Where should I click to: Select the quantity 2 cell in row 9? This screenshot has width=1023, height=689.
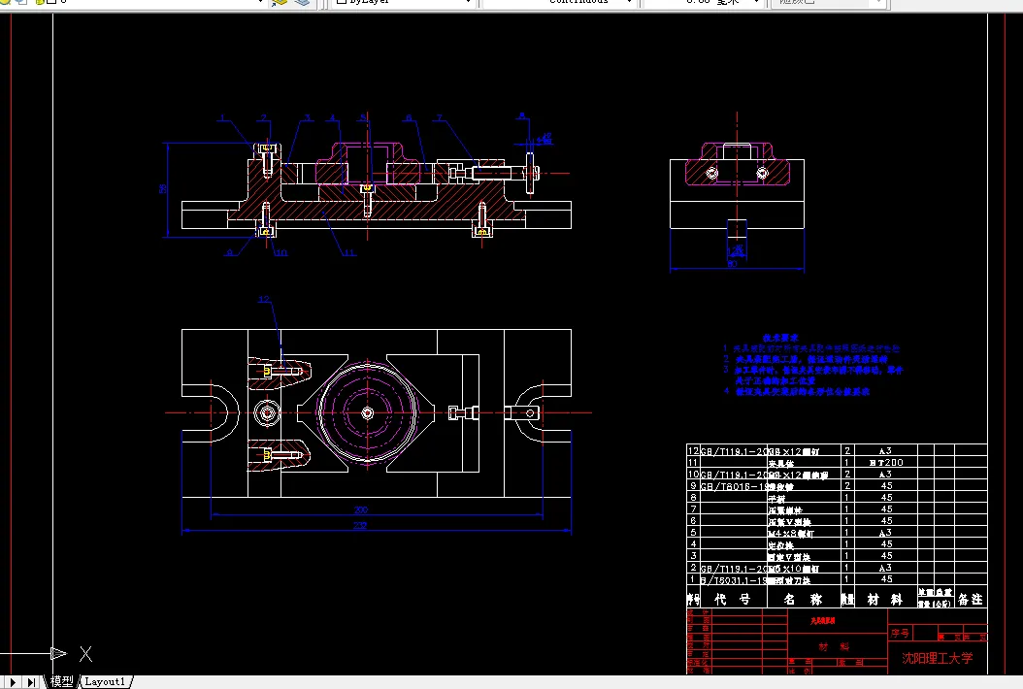point(847,485)
